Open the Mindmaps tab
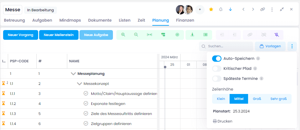 click(x=70, y=20)
